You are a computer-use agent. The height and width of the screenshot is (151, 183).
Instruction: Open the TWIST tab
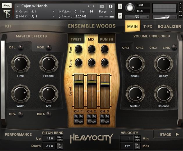76,39
